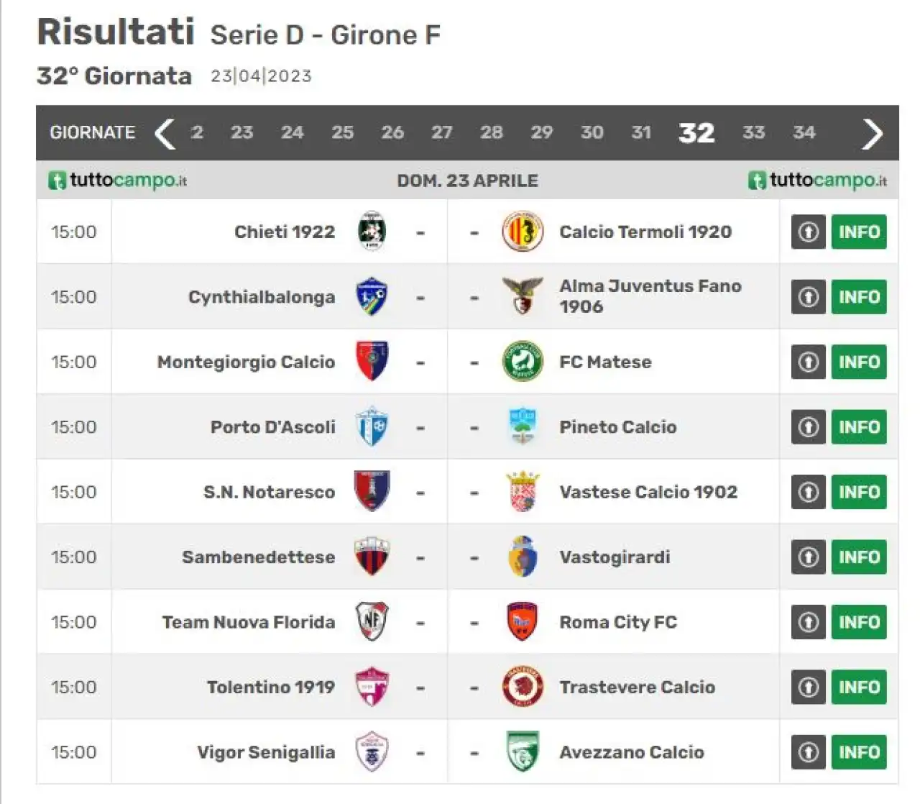The width and height of the screenshot is (920, 804).
Task: Select the Pineto Calcio team logo
Action: [523, 426]
